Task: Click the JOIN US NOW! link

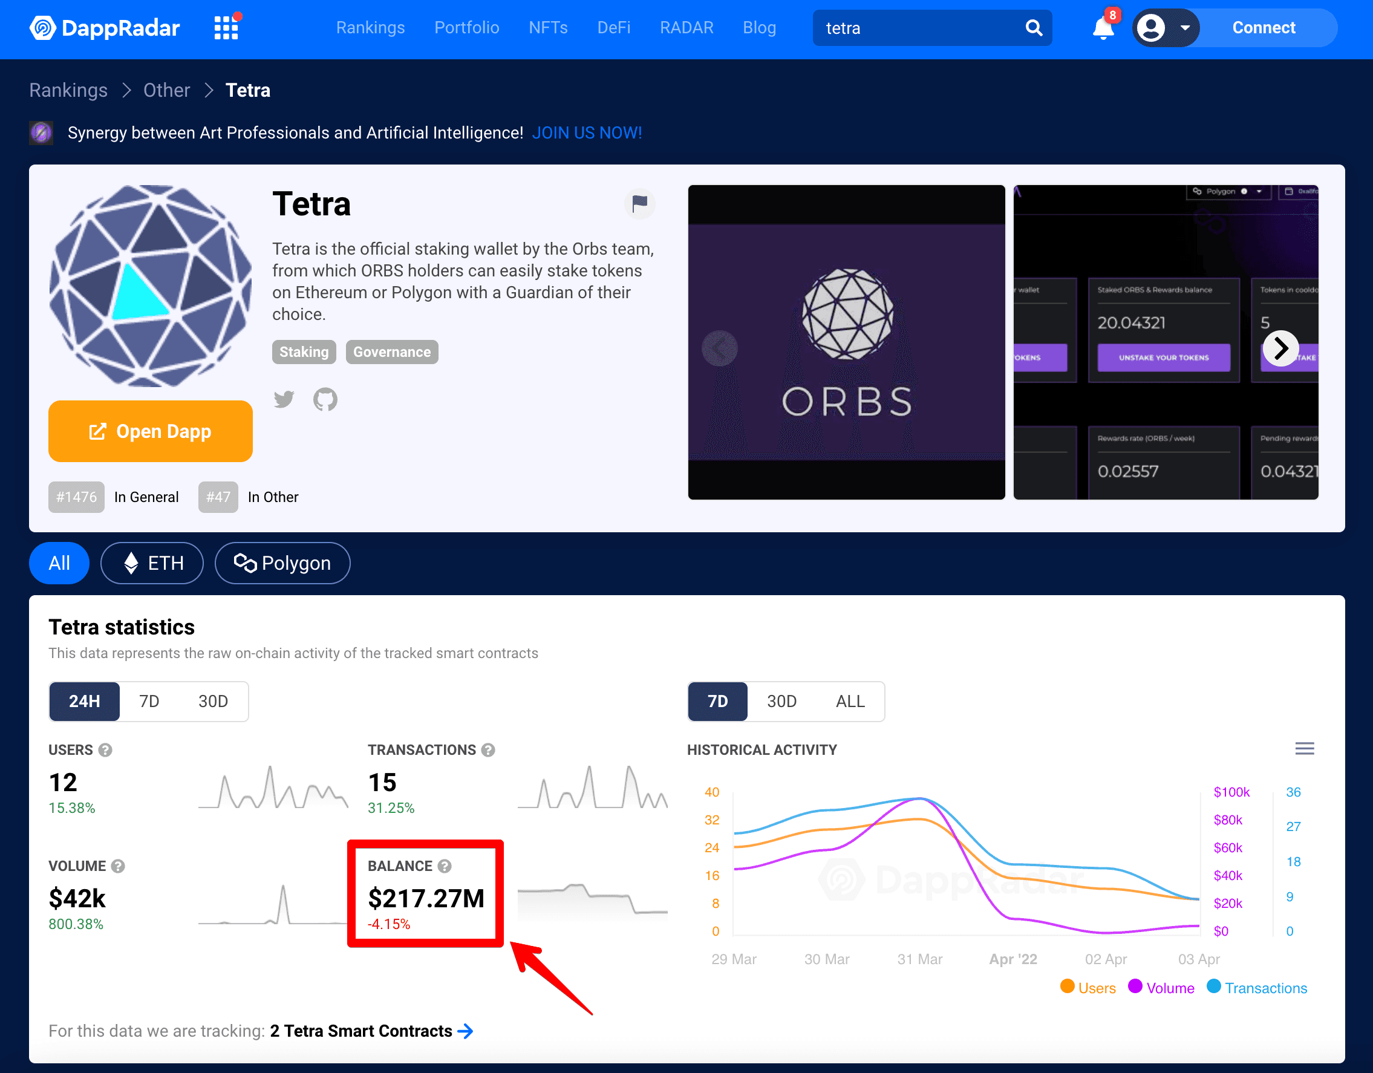Action: point(587,132)
